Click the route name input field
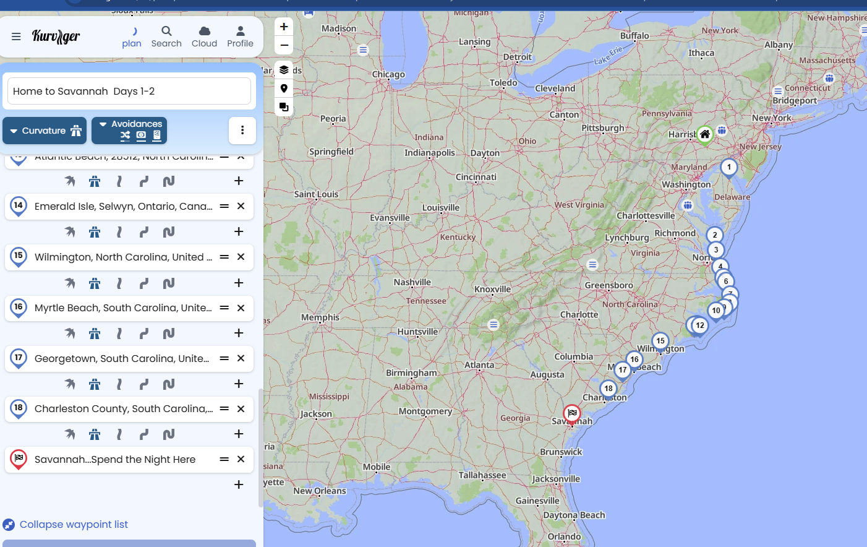This screenshot has height=547, width=867. pos(129,91)
